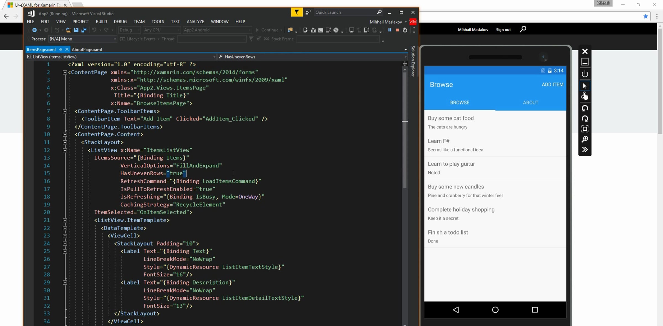Screen dimensions: 663x326
Task: Switch to the ABOUT tab in the app
Action: tap(531, 102)
